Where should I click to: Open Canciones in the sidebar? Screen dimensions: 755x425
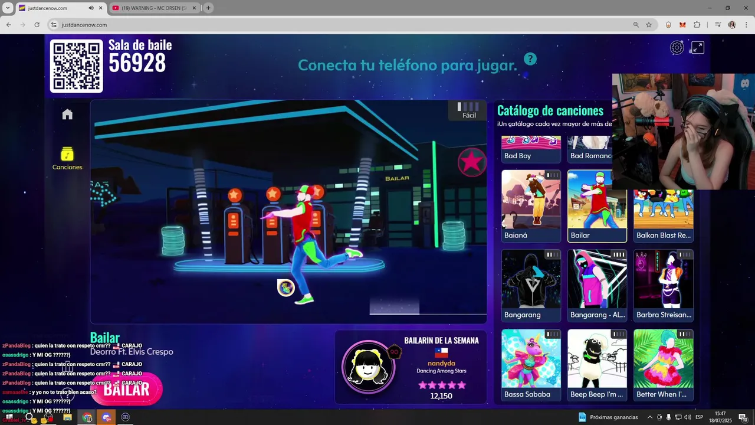tap(67, 159)
